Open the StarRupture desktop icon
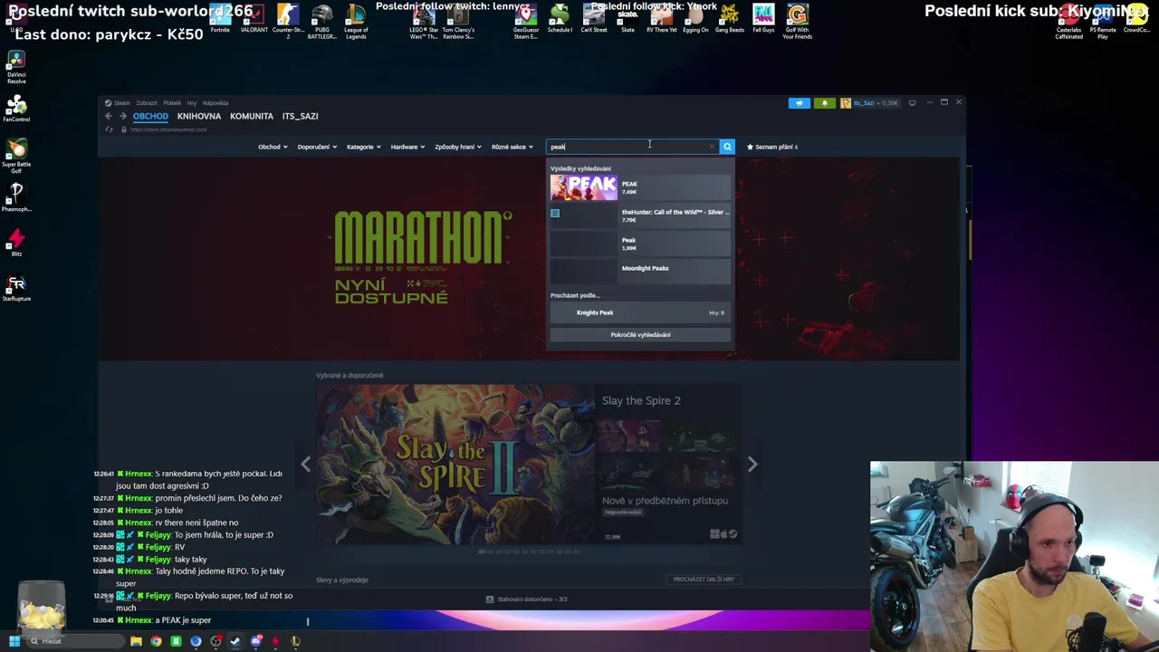1159x652 pixels. pos(16,288)
